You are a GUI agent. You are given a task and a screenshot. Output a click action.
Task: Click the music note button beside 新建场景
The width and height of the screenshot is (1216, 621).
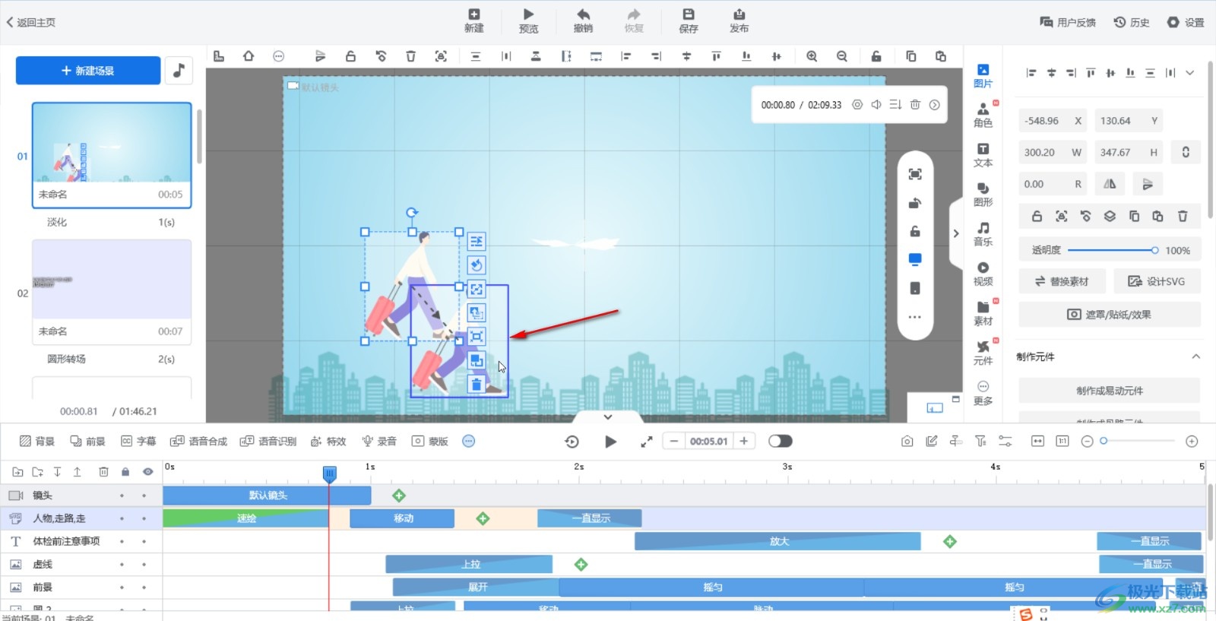point(179,70)
